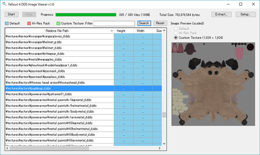Image resolution: width=260 pixels, height=155 pixels.
Task: Click the Search button
Action: 144,23
